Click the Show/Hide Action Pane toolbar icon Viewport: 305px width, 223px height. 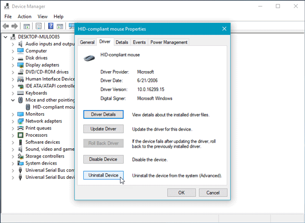tap(59, 26)
